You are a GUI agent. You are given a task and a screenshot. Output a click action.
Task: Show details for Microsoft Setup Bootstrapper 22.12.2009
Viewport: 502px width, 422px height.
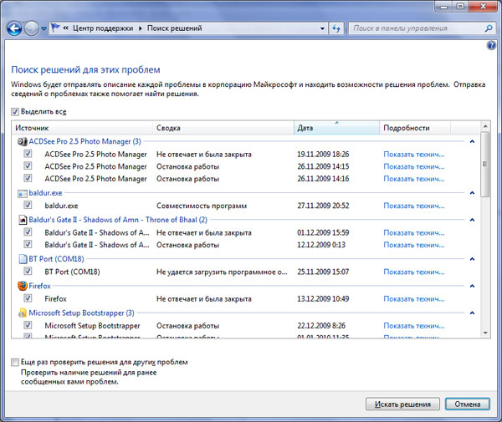pos(413,326)
